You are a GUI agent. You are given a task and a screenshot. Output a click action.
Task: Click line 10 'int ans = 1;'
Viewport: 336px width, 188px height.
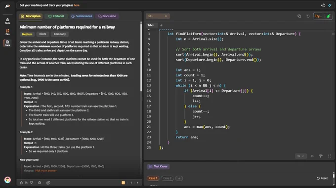188,70
